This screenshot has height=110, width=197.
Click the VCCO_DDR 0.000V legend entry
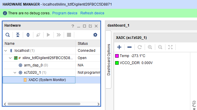pos(136,63)
